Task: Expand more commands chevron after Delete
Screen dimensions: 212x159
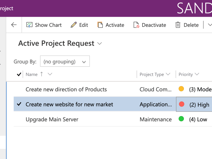Action: tap(210, 25)
